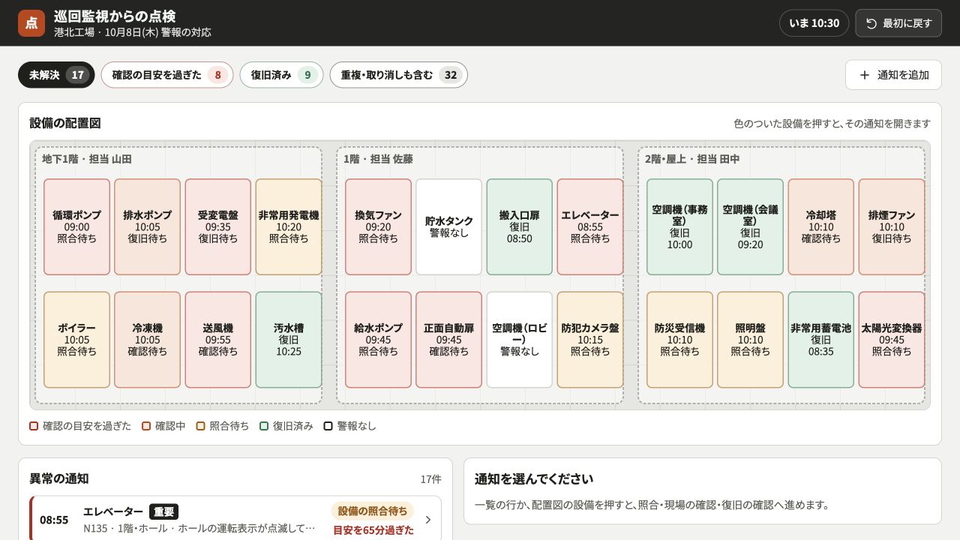960x540 pixels.
Task: Open the 汚水槽 recovered tile
Action: (289, 340)
